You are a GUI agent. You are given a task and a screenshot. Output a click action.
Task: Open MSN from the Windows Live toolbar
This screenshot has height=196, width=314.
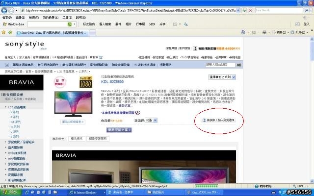click(x=152, y=24)
